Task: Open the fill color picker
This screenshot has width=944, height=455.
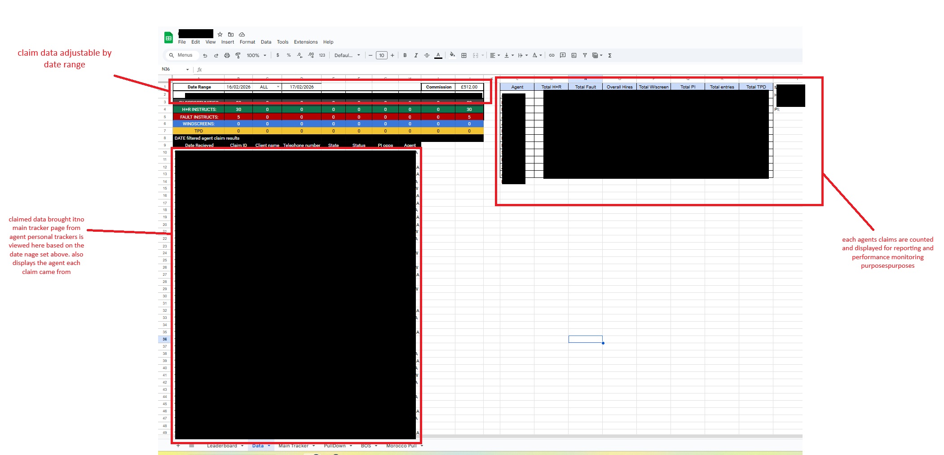Action: point(452,55)
